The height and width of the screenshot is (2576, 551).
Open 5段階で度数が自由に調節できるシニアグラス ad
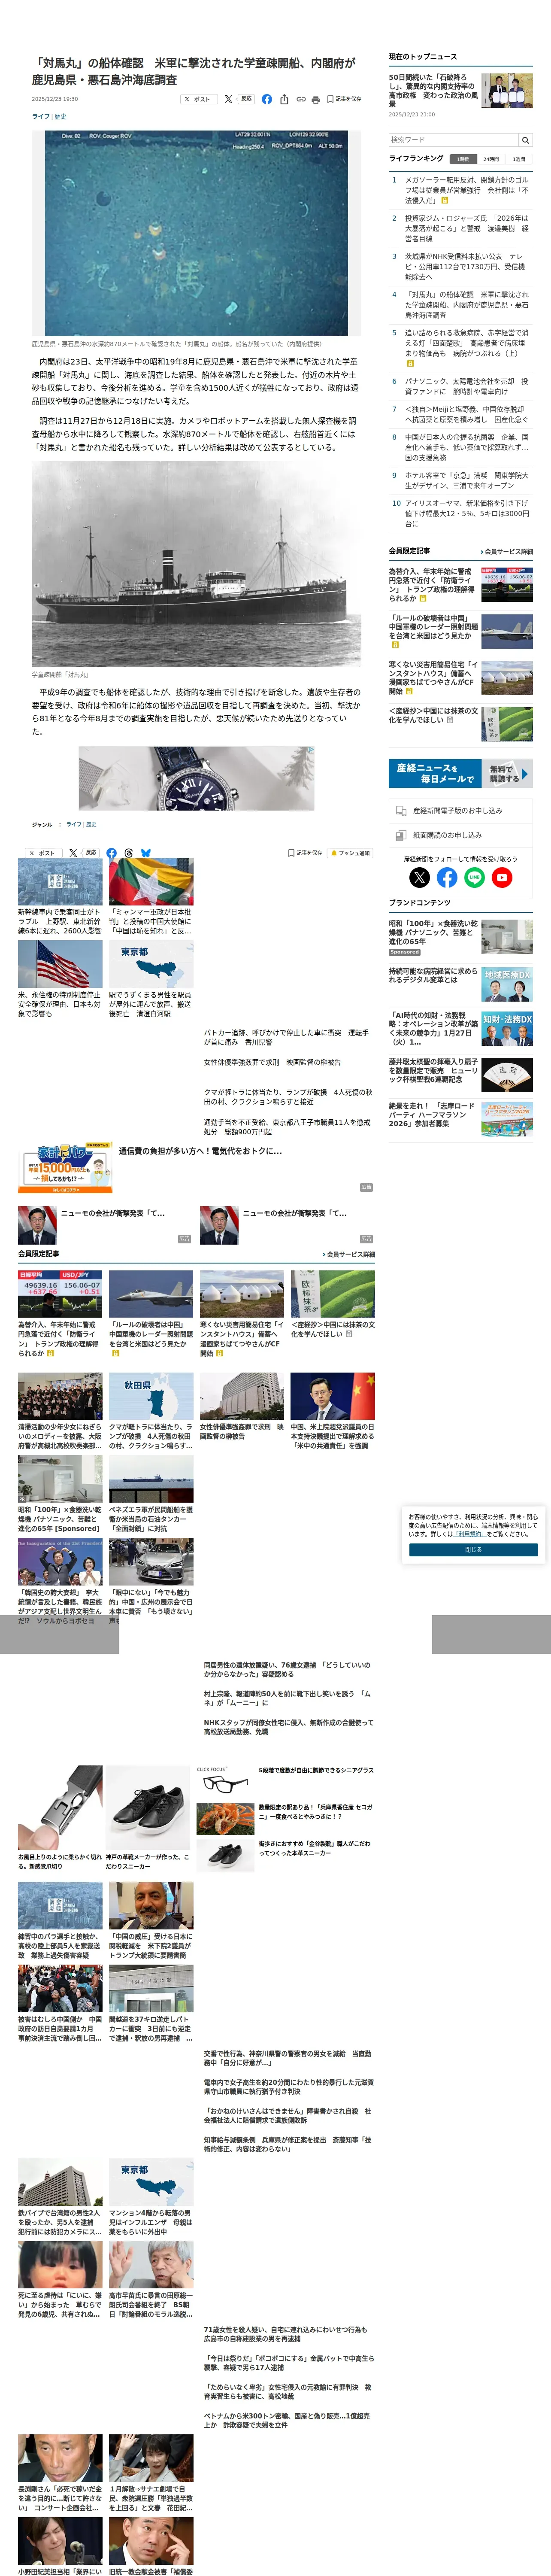tap(316, 1770)
